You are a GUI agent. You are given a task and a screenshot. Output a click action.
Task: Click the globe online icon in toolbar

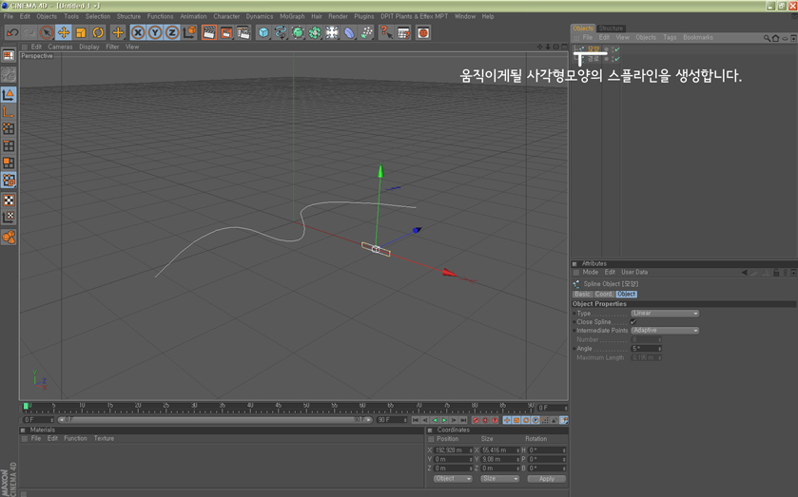coord(423,33)
